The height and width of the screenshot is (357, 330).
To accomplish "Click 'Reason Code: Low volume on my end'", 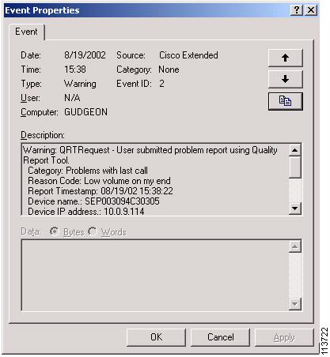I will point(99,181).
